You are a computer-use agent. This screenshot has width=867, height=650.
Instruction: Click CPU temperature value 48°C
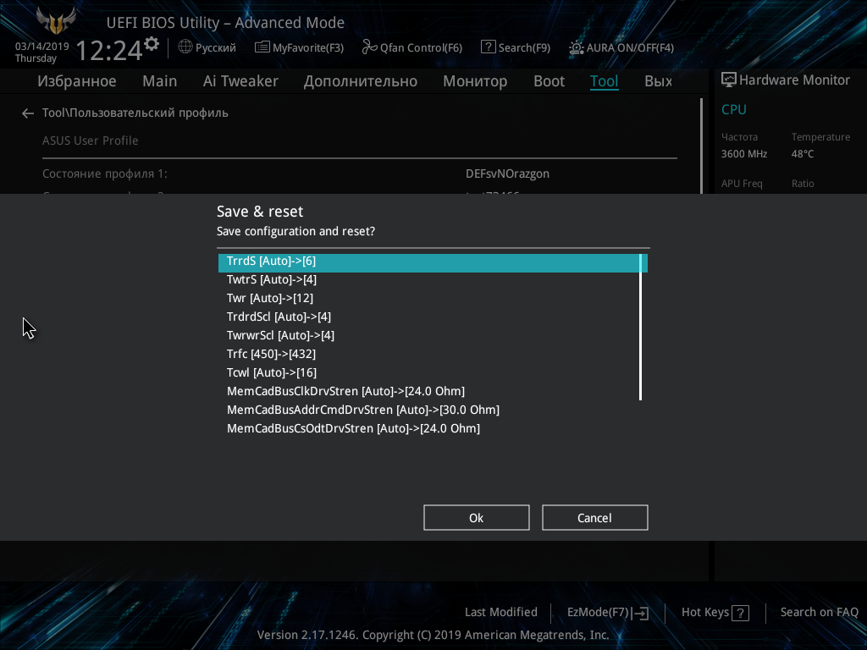(x=803, y=154)
